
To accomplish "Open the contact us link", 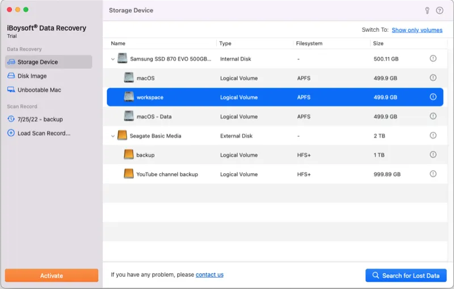I will (x=209, y=275).
